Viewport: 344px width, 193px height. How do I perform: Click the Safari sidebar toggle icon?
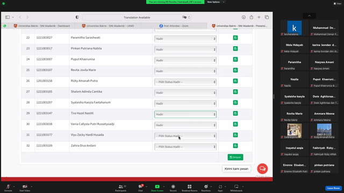[8, 17]
